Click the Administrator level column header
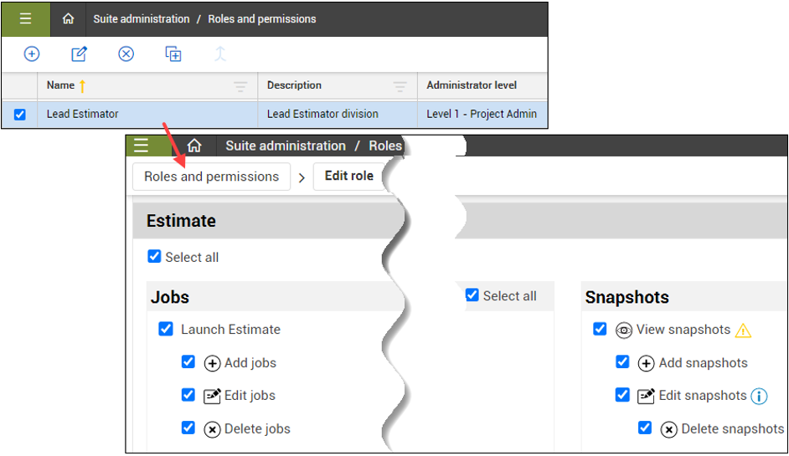 472,85
